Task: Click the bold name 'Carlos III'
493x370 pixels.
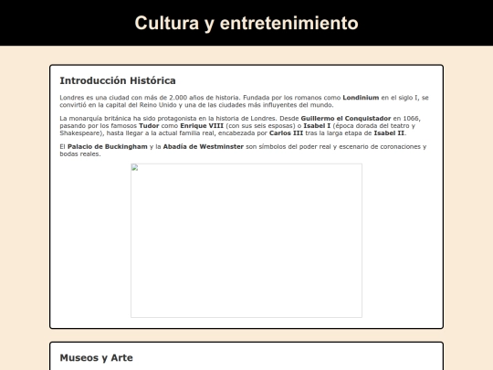Action: click(x=286, y=133)
